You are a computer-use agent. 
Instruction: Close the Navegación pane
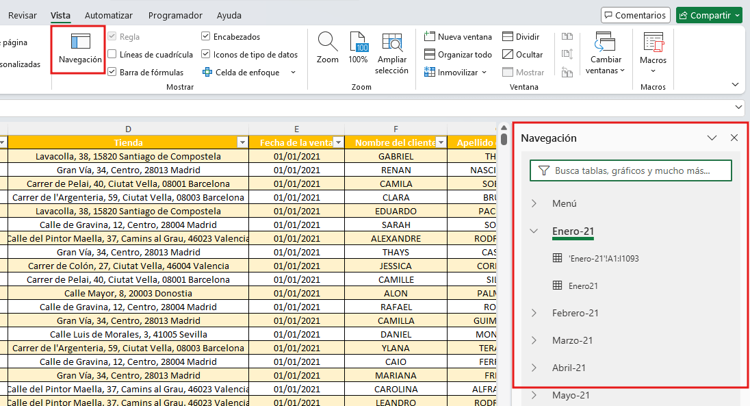(x=734, y=138)
